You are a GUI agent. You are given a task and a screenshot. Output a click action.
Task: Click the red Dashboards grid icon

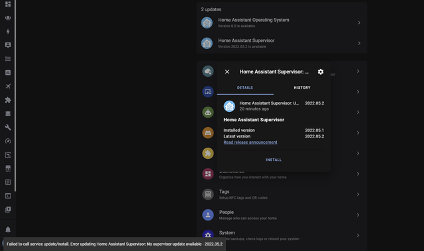208,174
